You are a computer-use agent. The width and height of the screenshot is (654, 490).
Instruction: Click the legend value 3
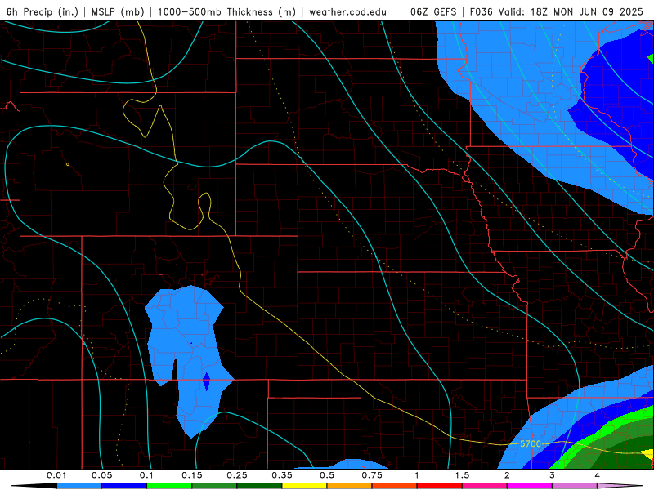553,475
